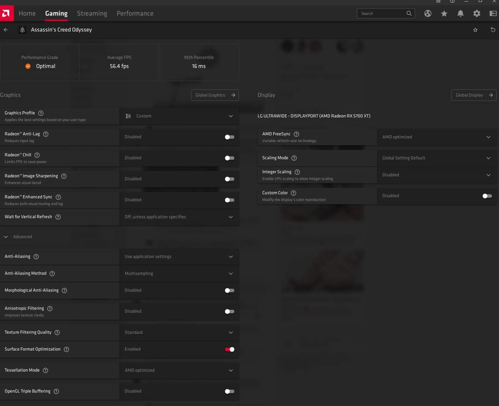The image size is (499, 406).
Task: Enable Custom Color toggle
Action: (x=487, y=196)
